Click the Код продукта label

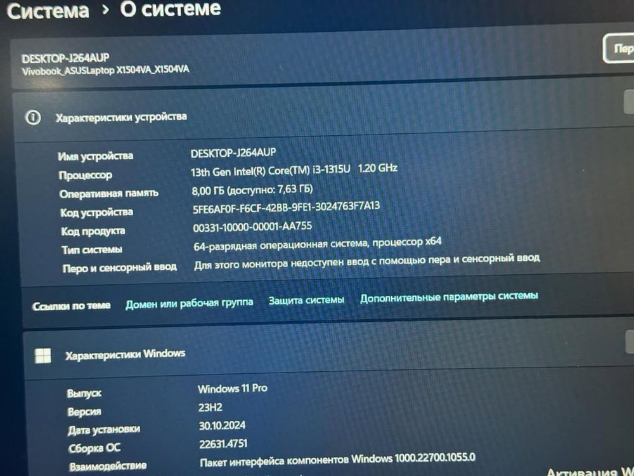tap(93, 231)
